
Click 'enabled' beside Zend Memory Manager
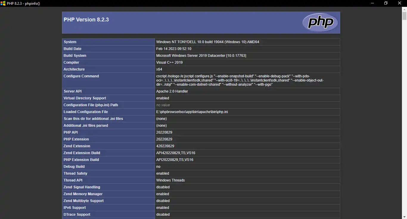tap(163, 194)
